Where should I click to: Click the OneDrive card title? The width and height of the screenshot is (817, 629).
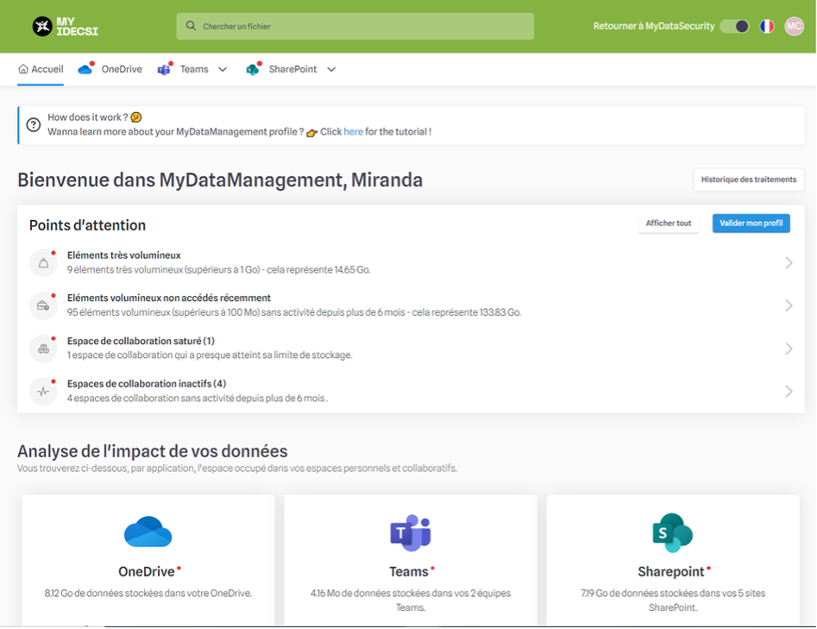pyautogui.click(x=147, y=572)
